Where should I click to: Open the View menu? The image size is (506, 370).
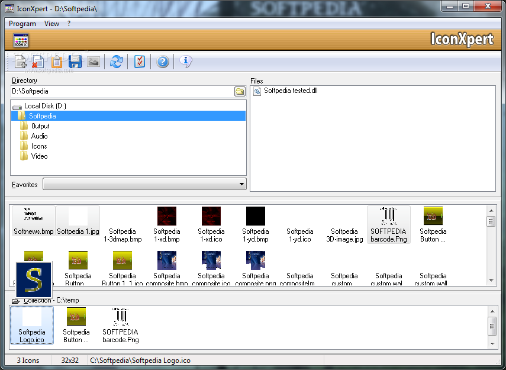[x=51, y=24]
